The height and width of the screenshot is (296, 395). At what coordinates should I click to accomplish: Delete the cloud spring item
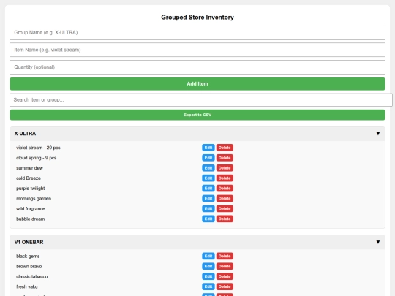pyautogui.click(x=225, y=158)
